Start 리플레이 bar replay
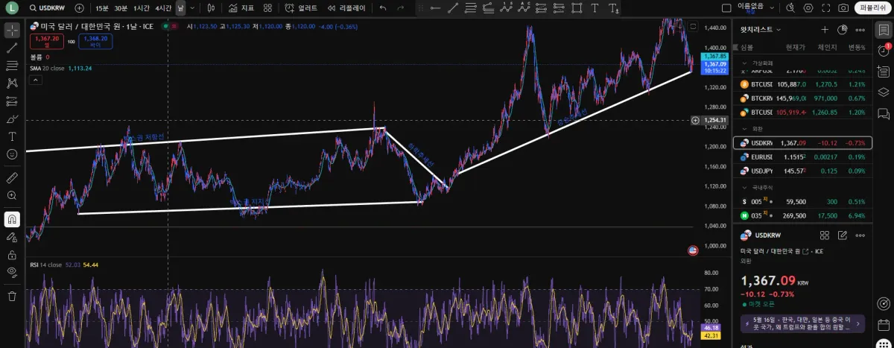Image resolution: width=894 pixels, height=348 pixels. (x=346, y=8)
